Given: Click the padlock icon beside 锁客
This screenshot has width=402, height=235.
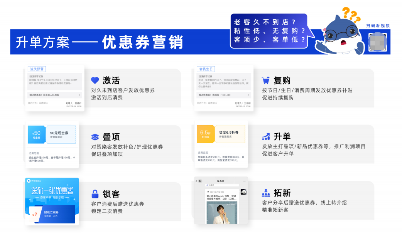Looking at the screenshot, I should click(x=95, y=194).
